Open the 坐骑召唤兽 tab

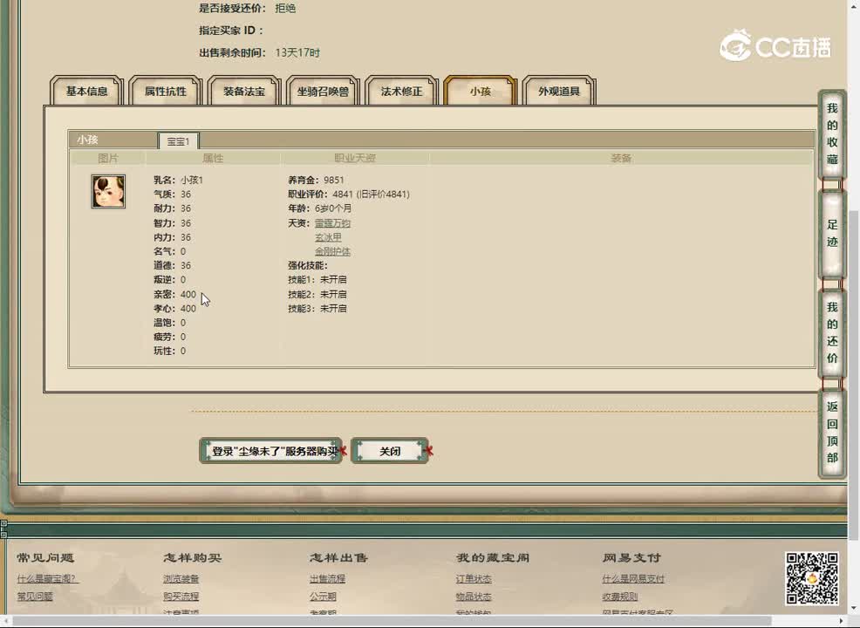pyautogui.click(x=323, y=91)
